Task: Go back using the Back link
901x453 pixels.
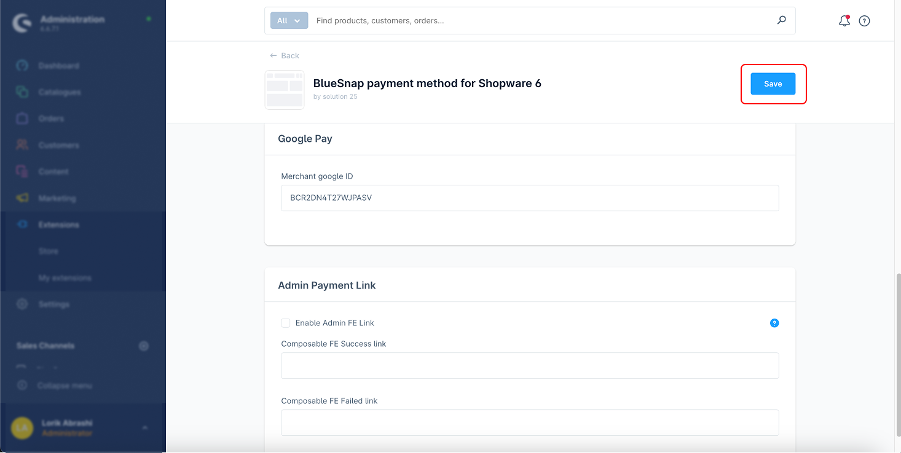Action: (x=285, y=55)
